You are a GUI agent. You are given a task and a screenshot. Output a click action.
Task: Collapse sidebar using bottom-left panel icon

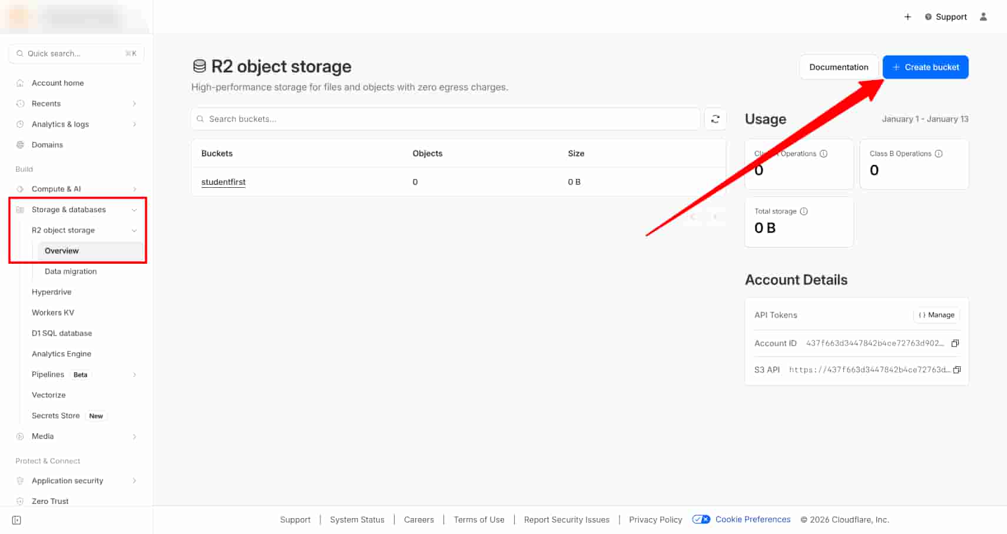tap(16, 520)
